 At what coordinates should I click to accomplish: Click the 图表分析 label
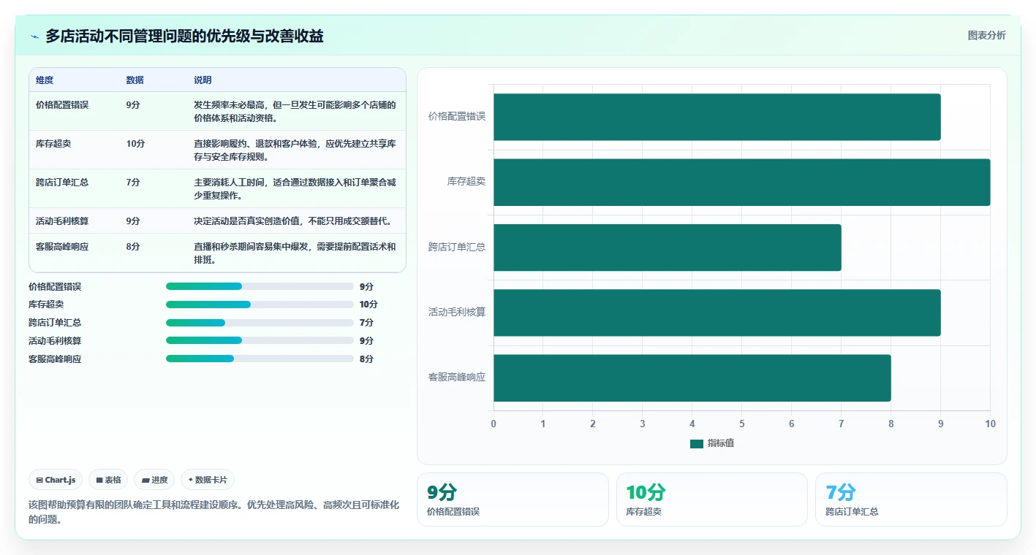(986, 35)
